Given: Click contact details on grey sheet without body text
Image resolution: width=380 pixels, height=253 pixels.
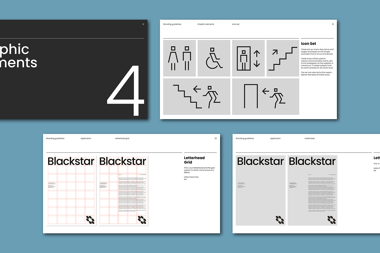Looking at the screenshot, I should 241,185.
